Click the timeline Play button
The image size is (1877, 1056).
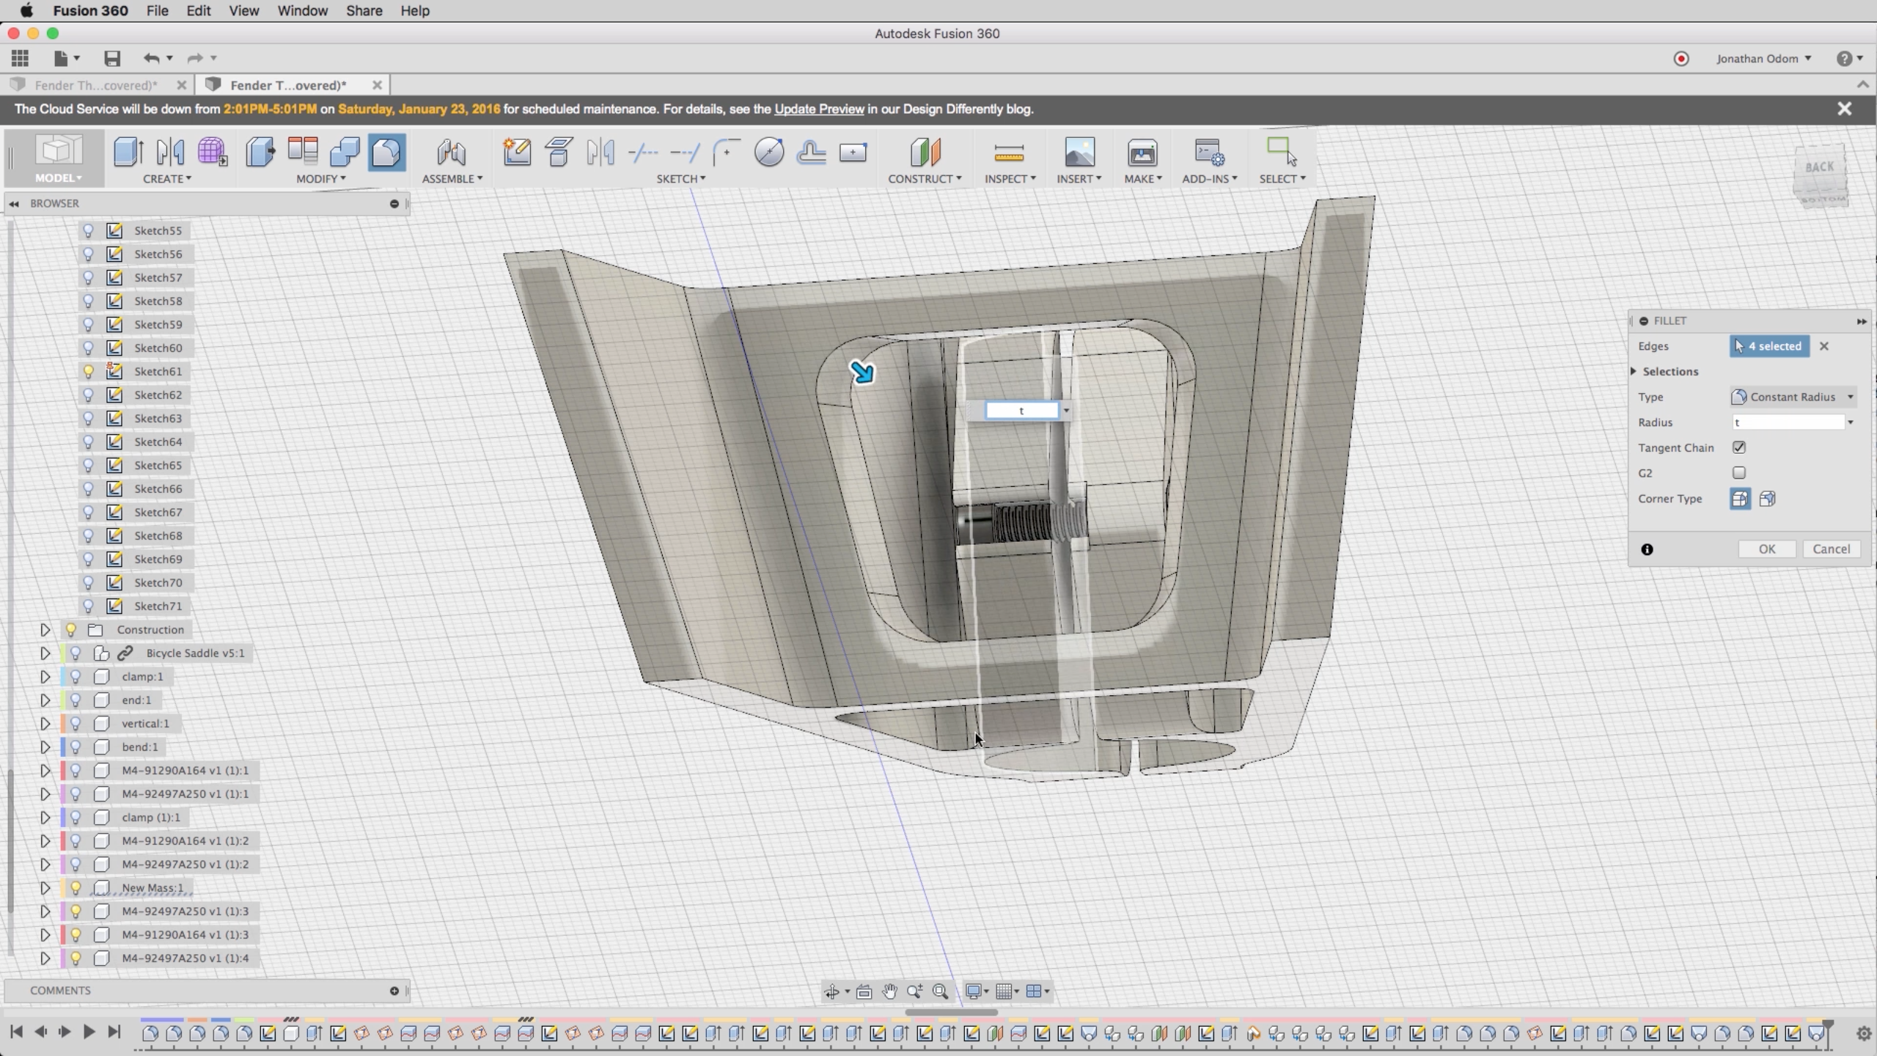[x=89, y=1032]
